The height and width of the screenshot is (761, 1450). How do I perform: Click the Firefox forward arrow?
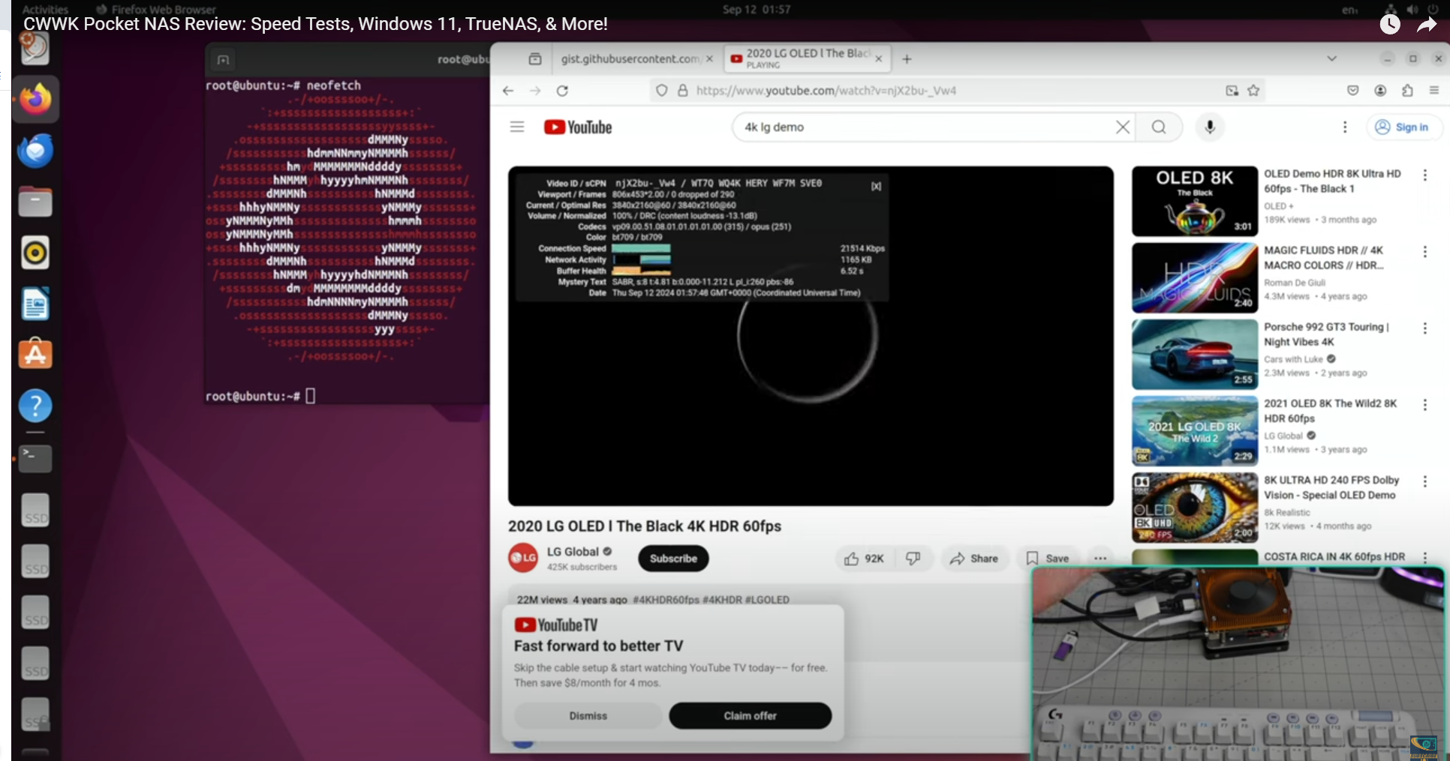point(535,91)
